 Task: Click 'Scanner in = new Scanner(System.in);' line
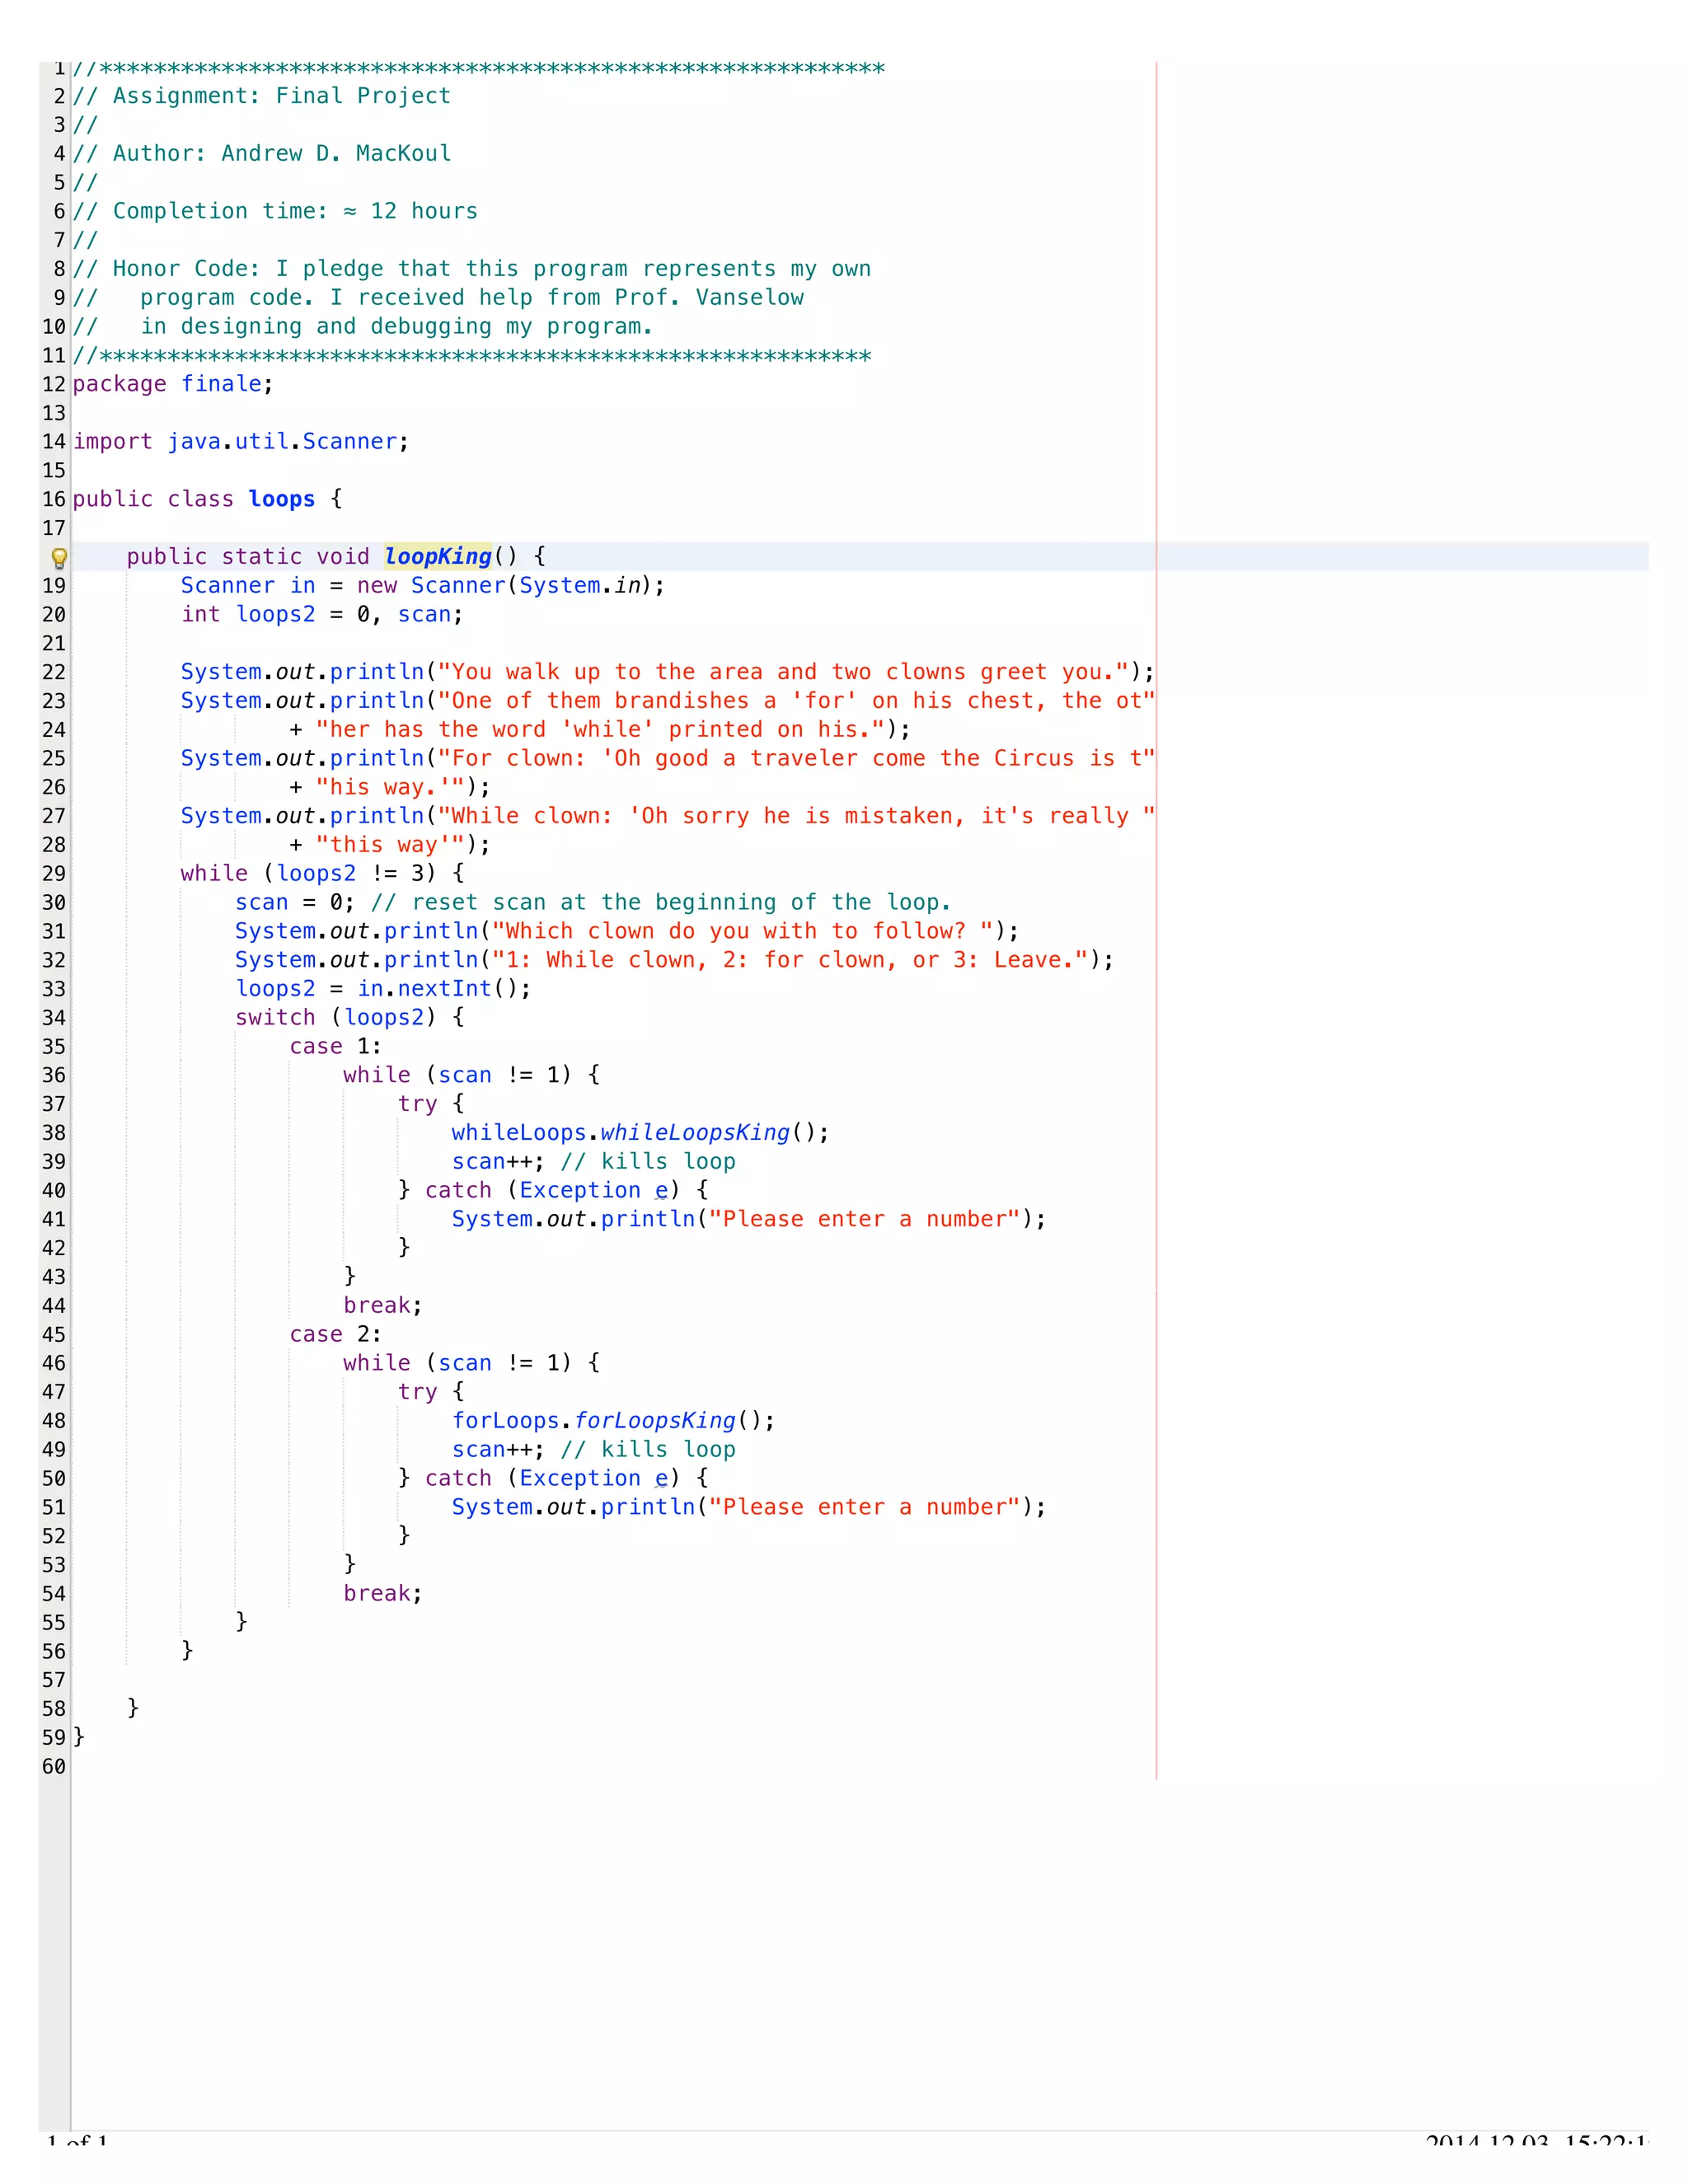point(423,586)
